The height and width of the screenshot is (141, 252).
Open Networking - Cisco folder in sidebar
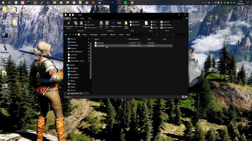click(77, 61)
